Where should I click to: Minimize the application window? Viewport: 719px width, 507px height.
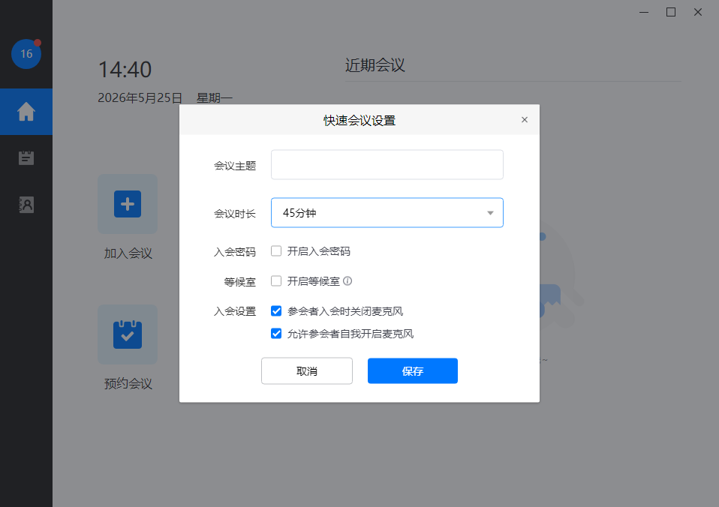[x=644, y=13]
